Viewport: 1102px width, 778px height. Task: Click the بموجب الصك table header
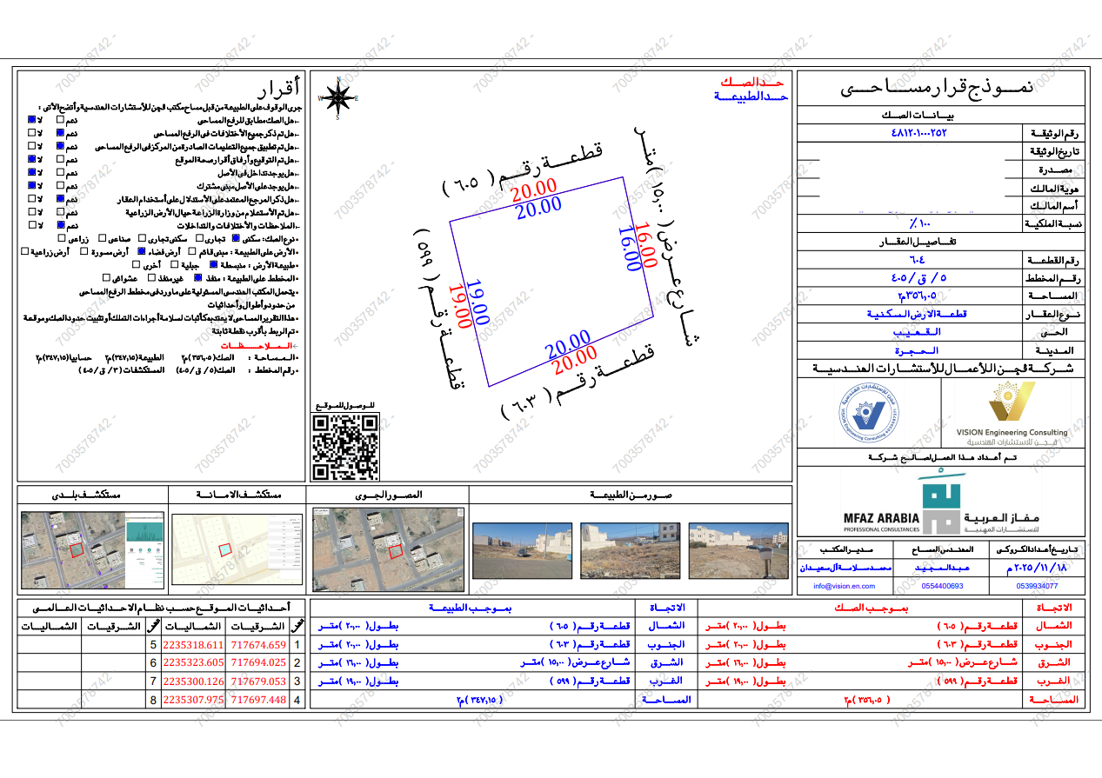(872, 608)
